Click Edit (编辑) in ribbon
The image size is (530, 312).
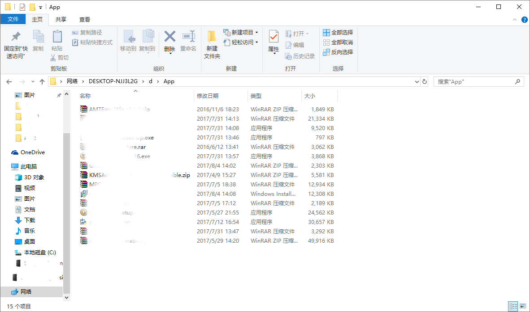tap(295, 45)
